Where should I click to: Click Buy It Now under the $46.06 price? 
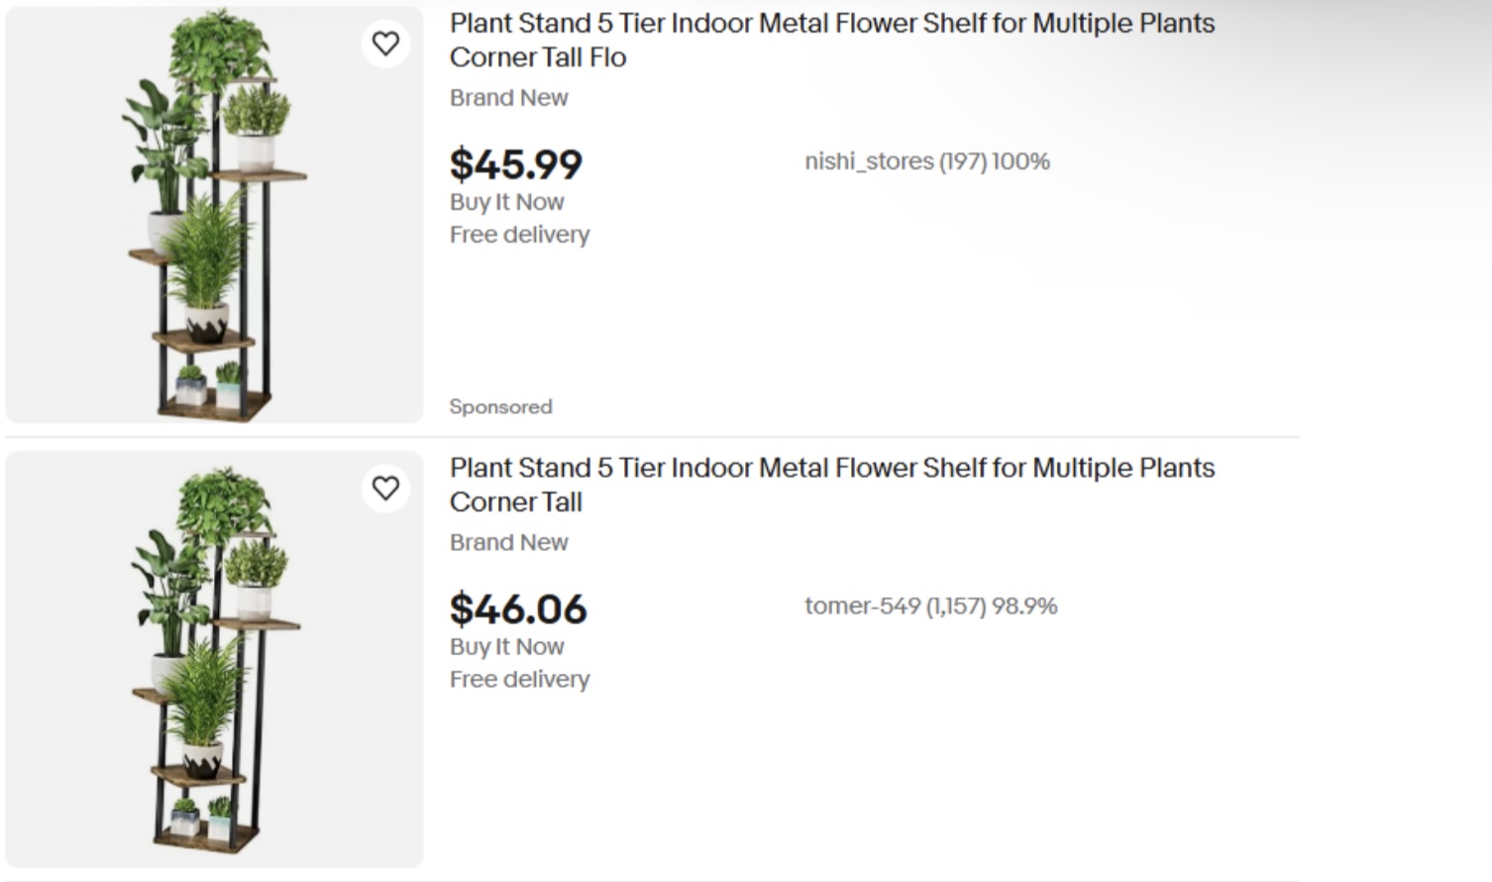[x=506, y=646]
